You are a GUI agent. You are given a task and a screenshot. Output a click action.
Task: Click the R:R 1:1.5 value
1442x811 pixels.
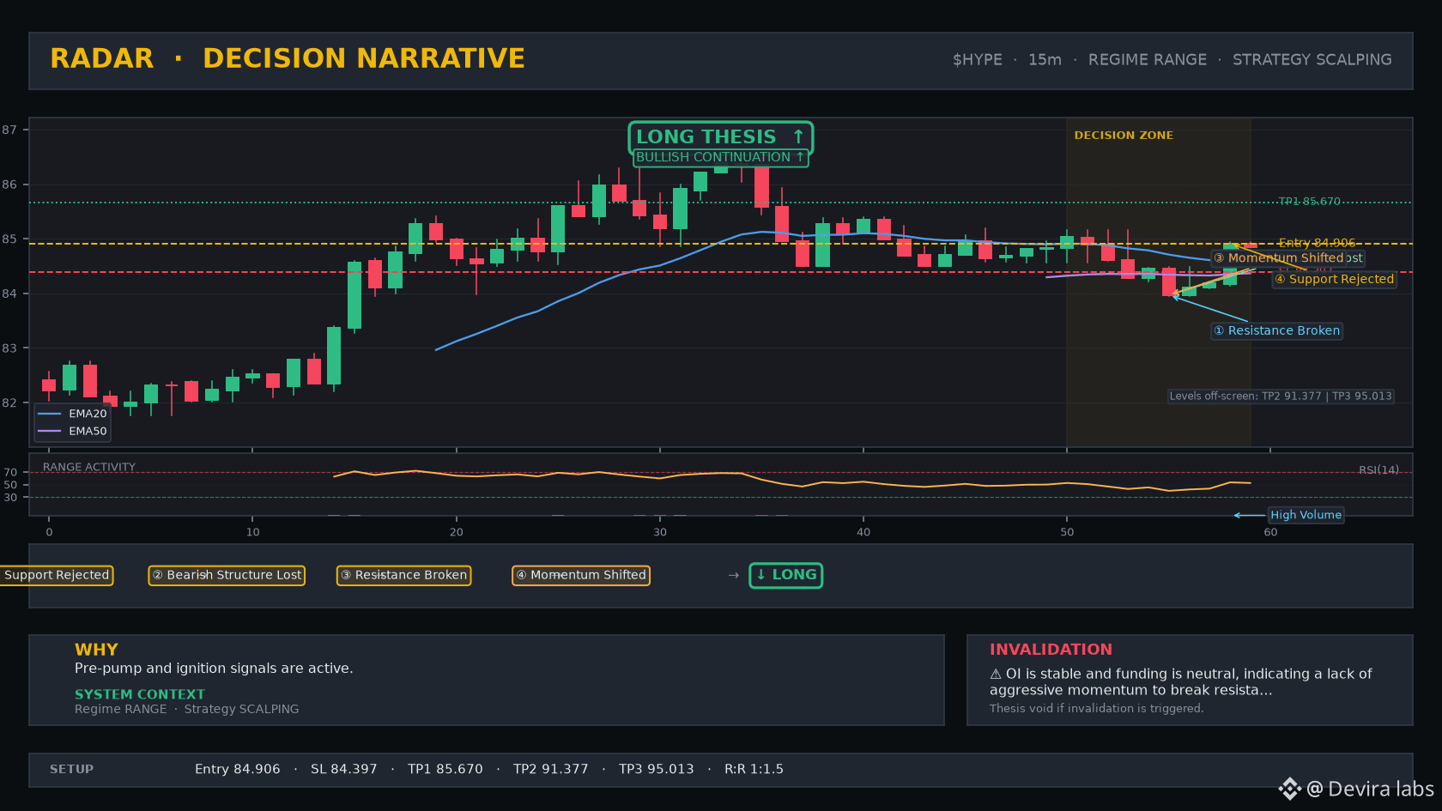(x=754, y=769)
